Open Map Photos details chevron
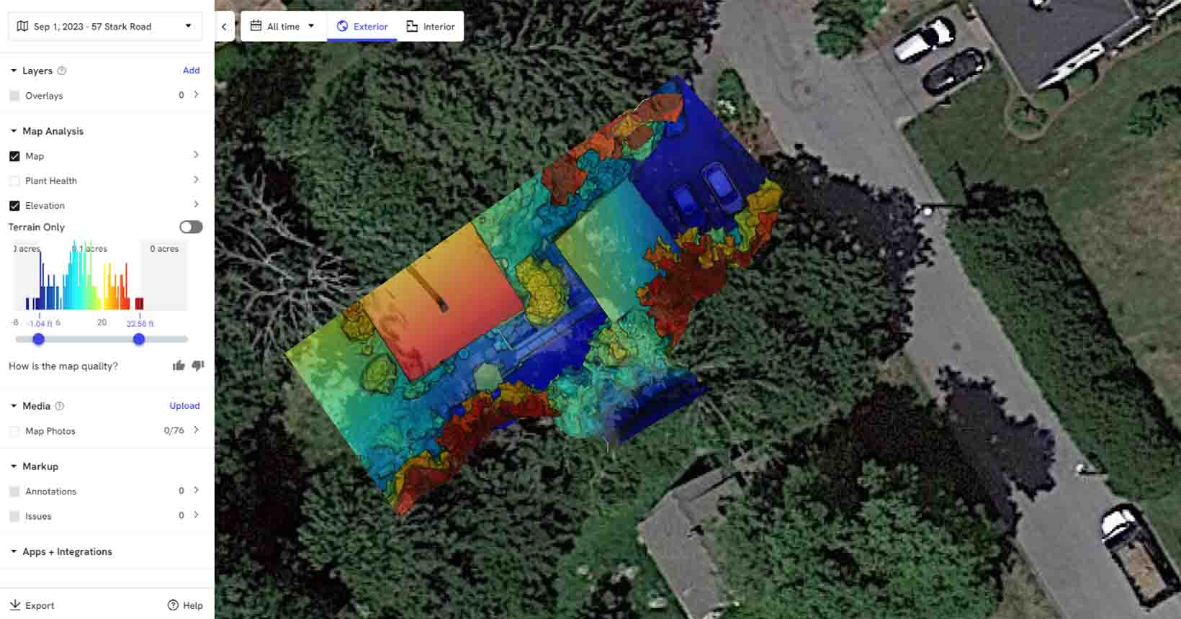 (x=196, y=430)
